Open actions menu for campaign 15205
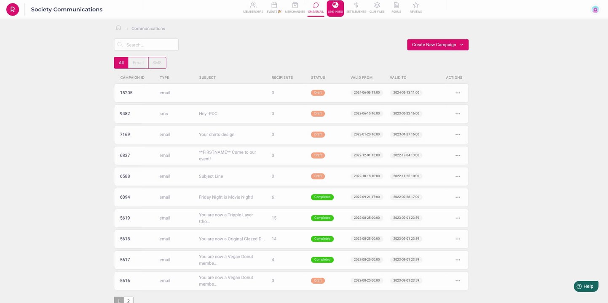608x303 pixels. pyautogui.click(x=458, y=93)
